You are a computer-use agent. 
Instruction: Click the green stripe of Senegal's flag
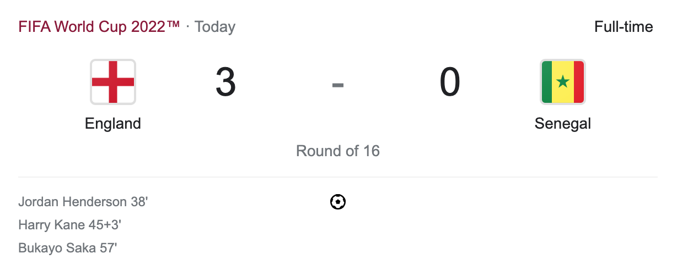tap(547, 82)
